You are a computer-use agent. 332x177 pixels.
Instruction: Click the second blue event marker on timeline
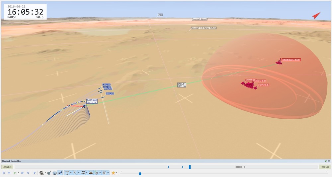[x=183, y=167]
